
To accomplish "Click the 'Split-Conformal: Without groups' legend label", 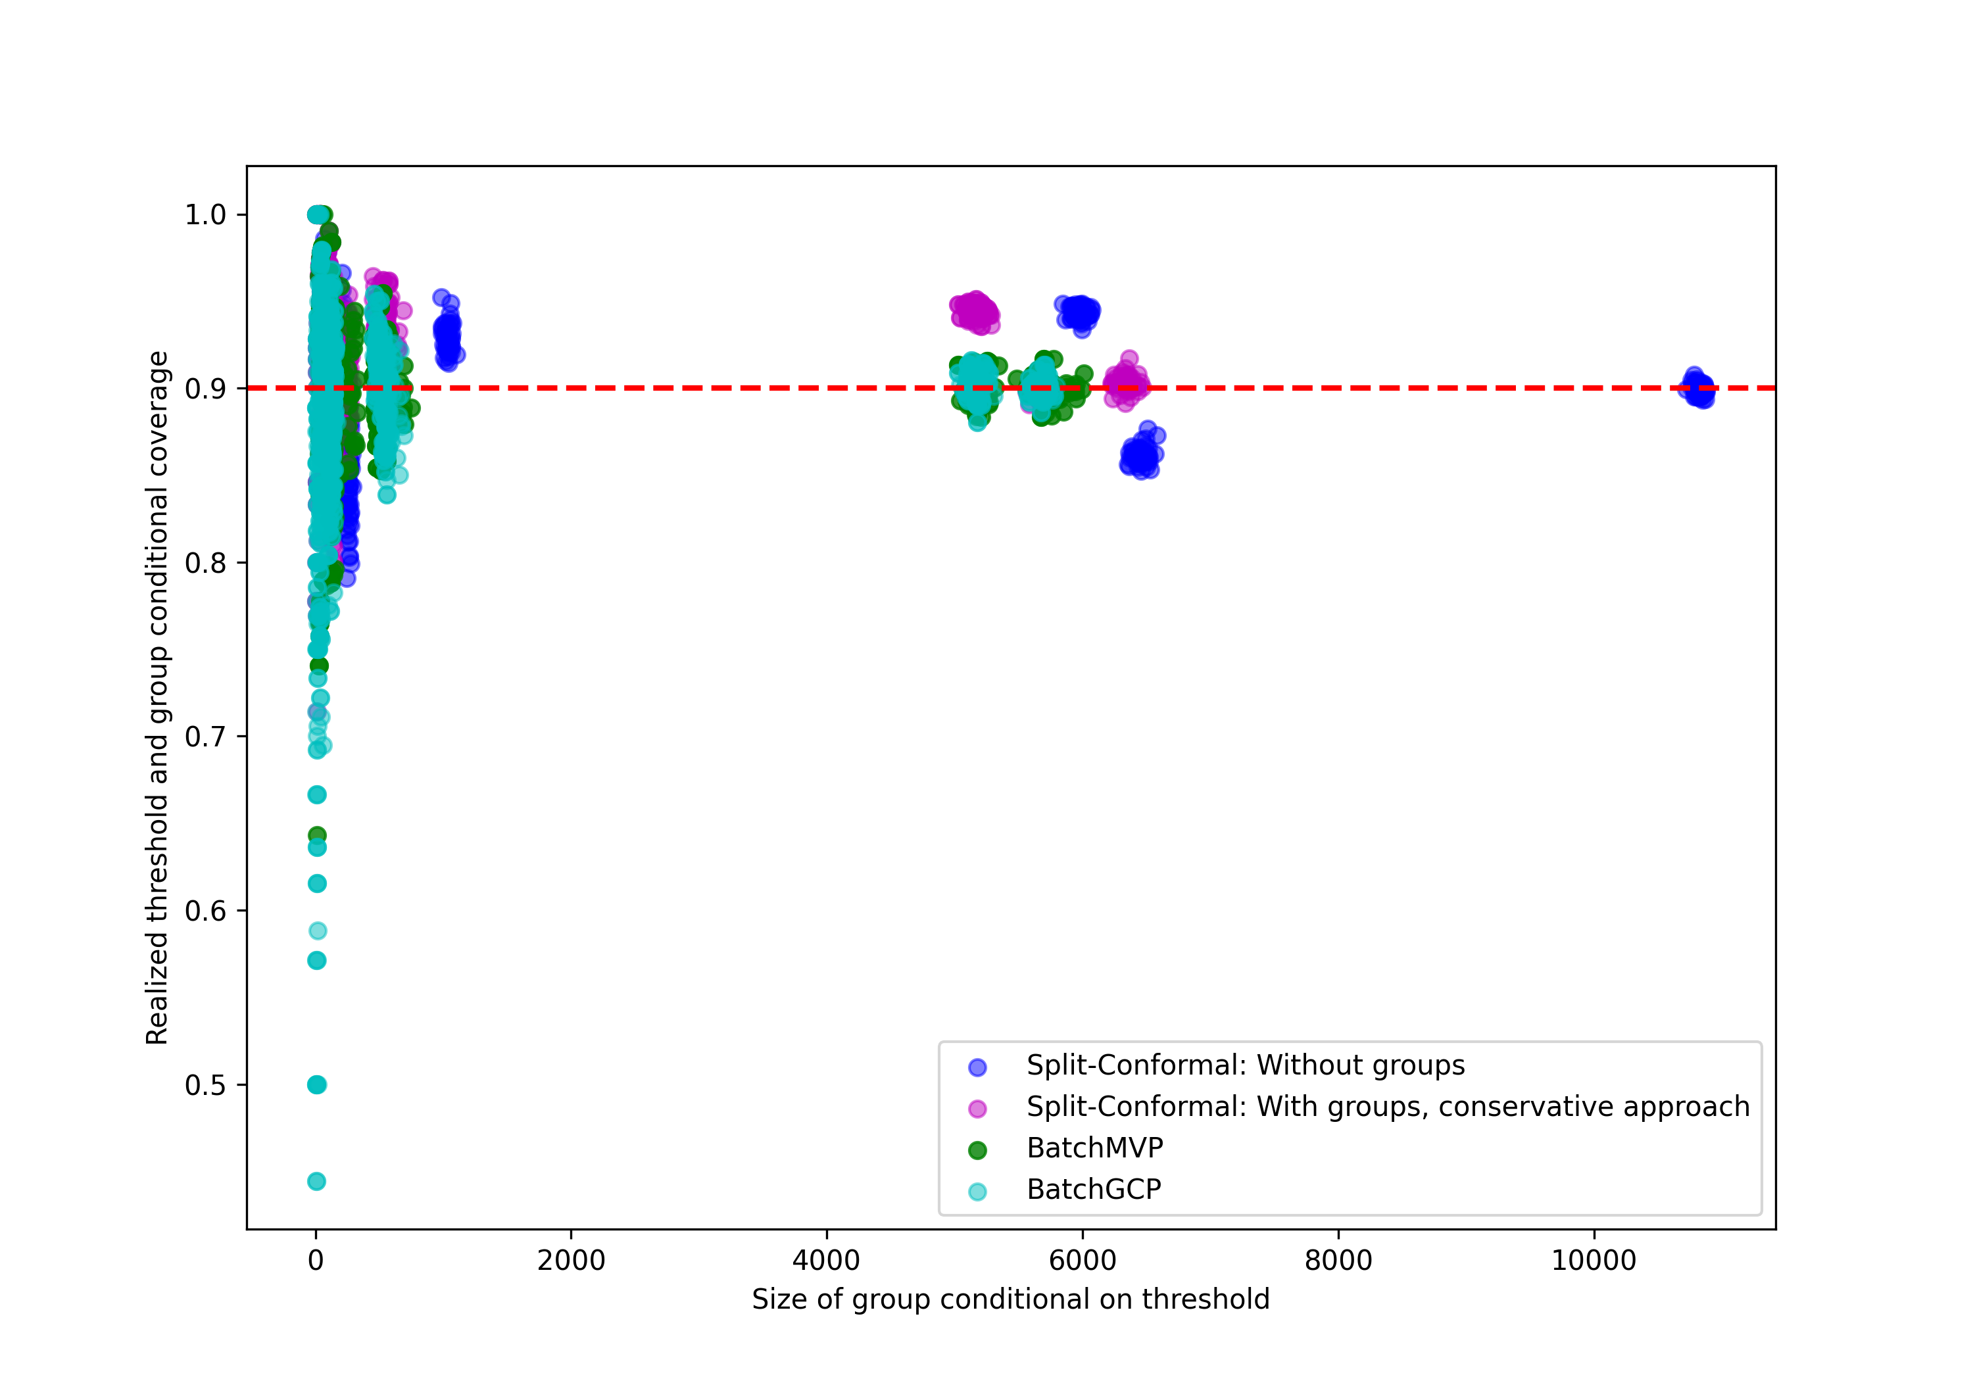I will [x=1245, y=1065].
